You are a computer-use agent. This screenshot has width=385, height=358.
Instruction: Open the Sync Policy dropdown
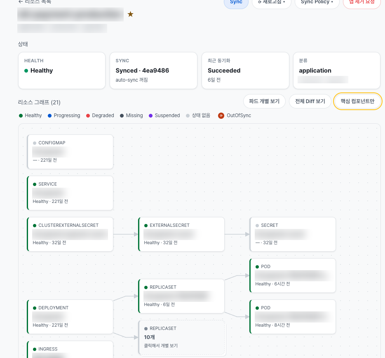[x=317, y=2]
